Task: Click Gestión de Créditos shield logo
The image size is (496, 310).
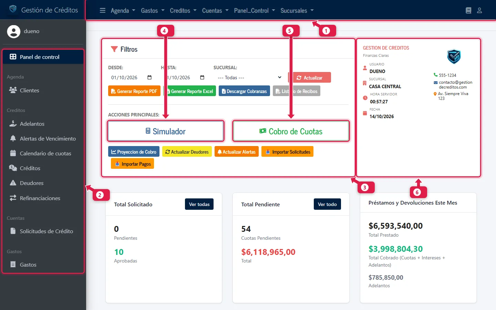Action: pyautogui.click(x=13, y=9)
